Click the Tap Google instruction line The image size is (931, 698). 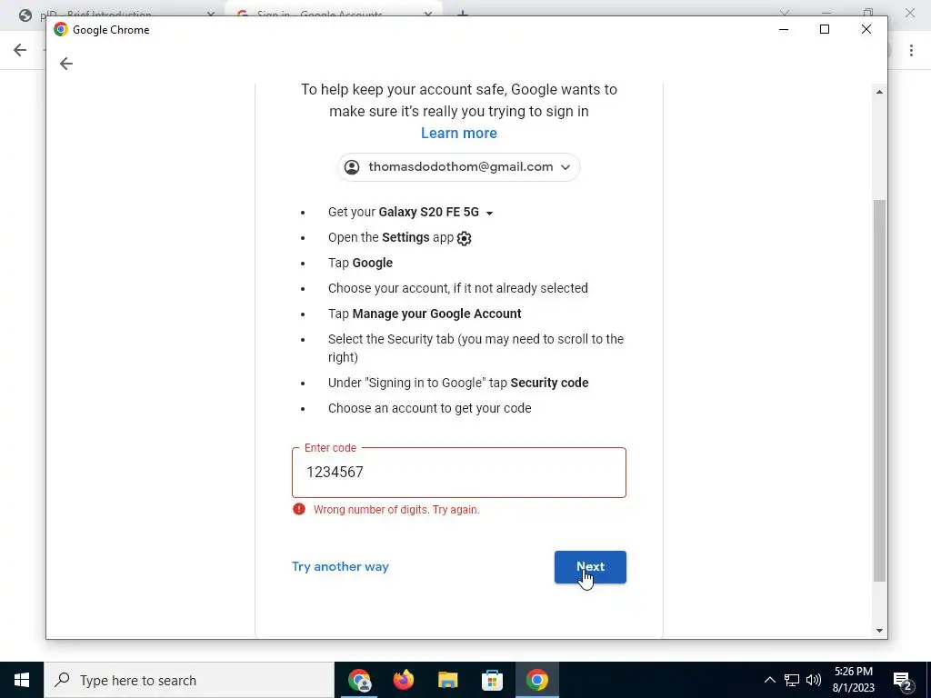pos(360,263)
